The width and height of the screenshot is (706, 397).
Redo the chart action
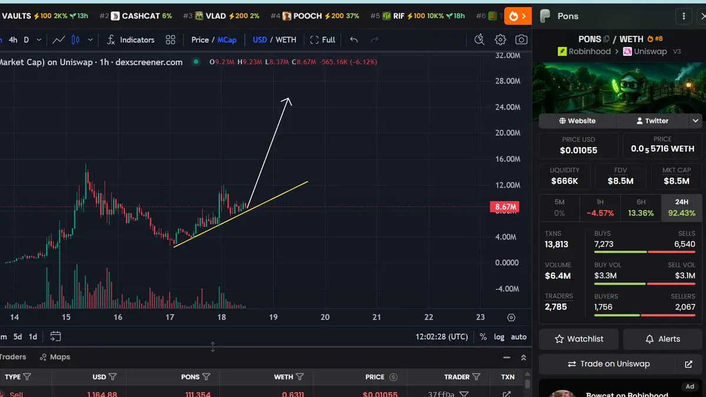tap(374, 40)
